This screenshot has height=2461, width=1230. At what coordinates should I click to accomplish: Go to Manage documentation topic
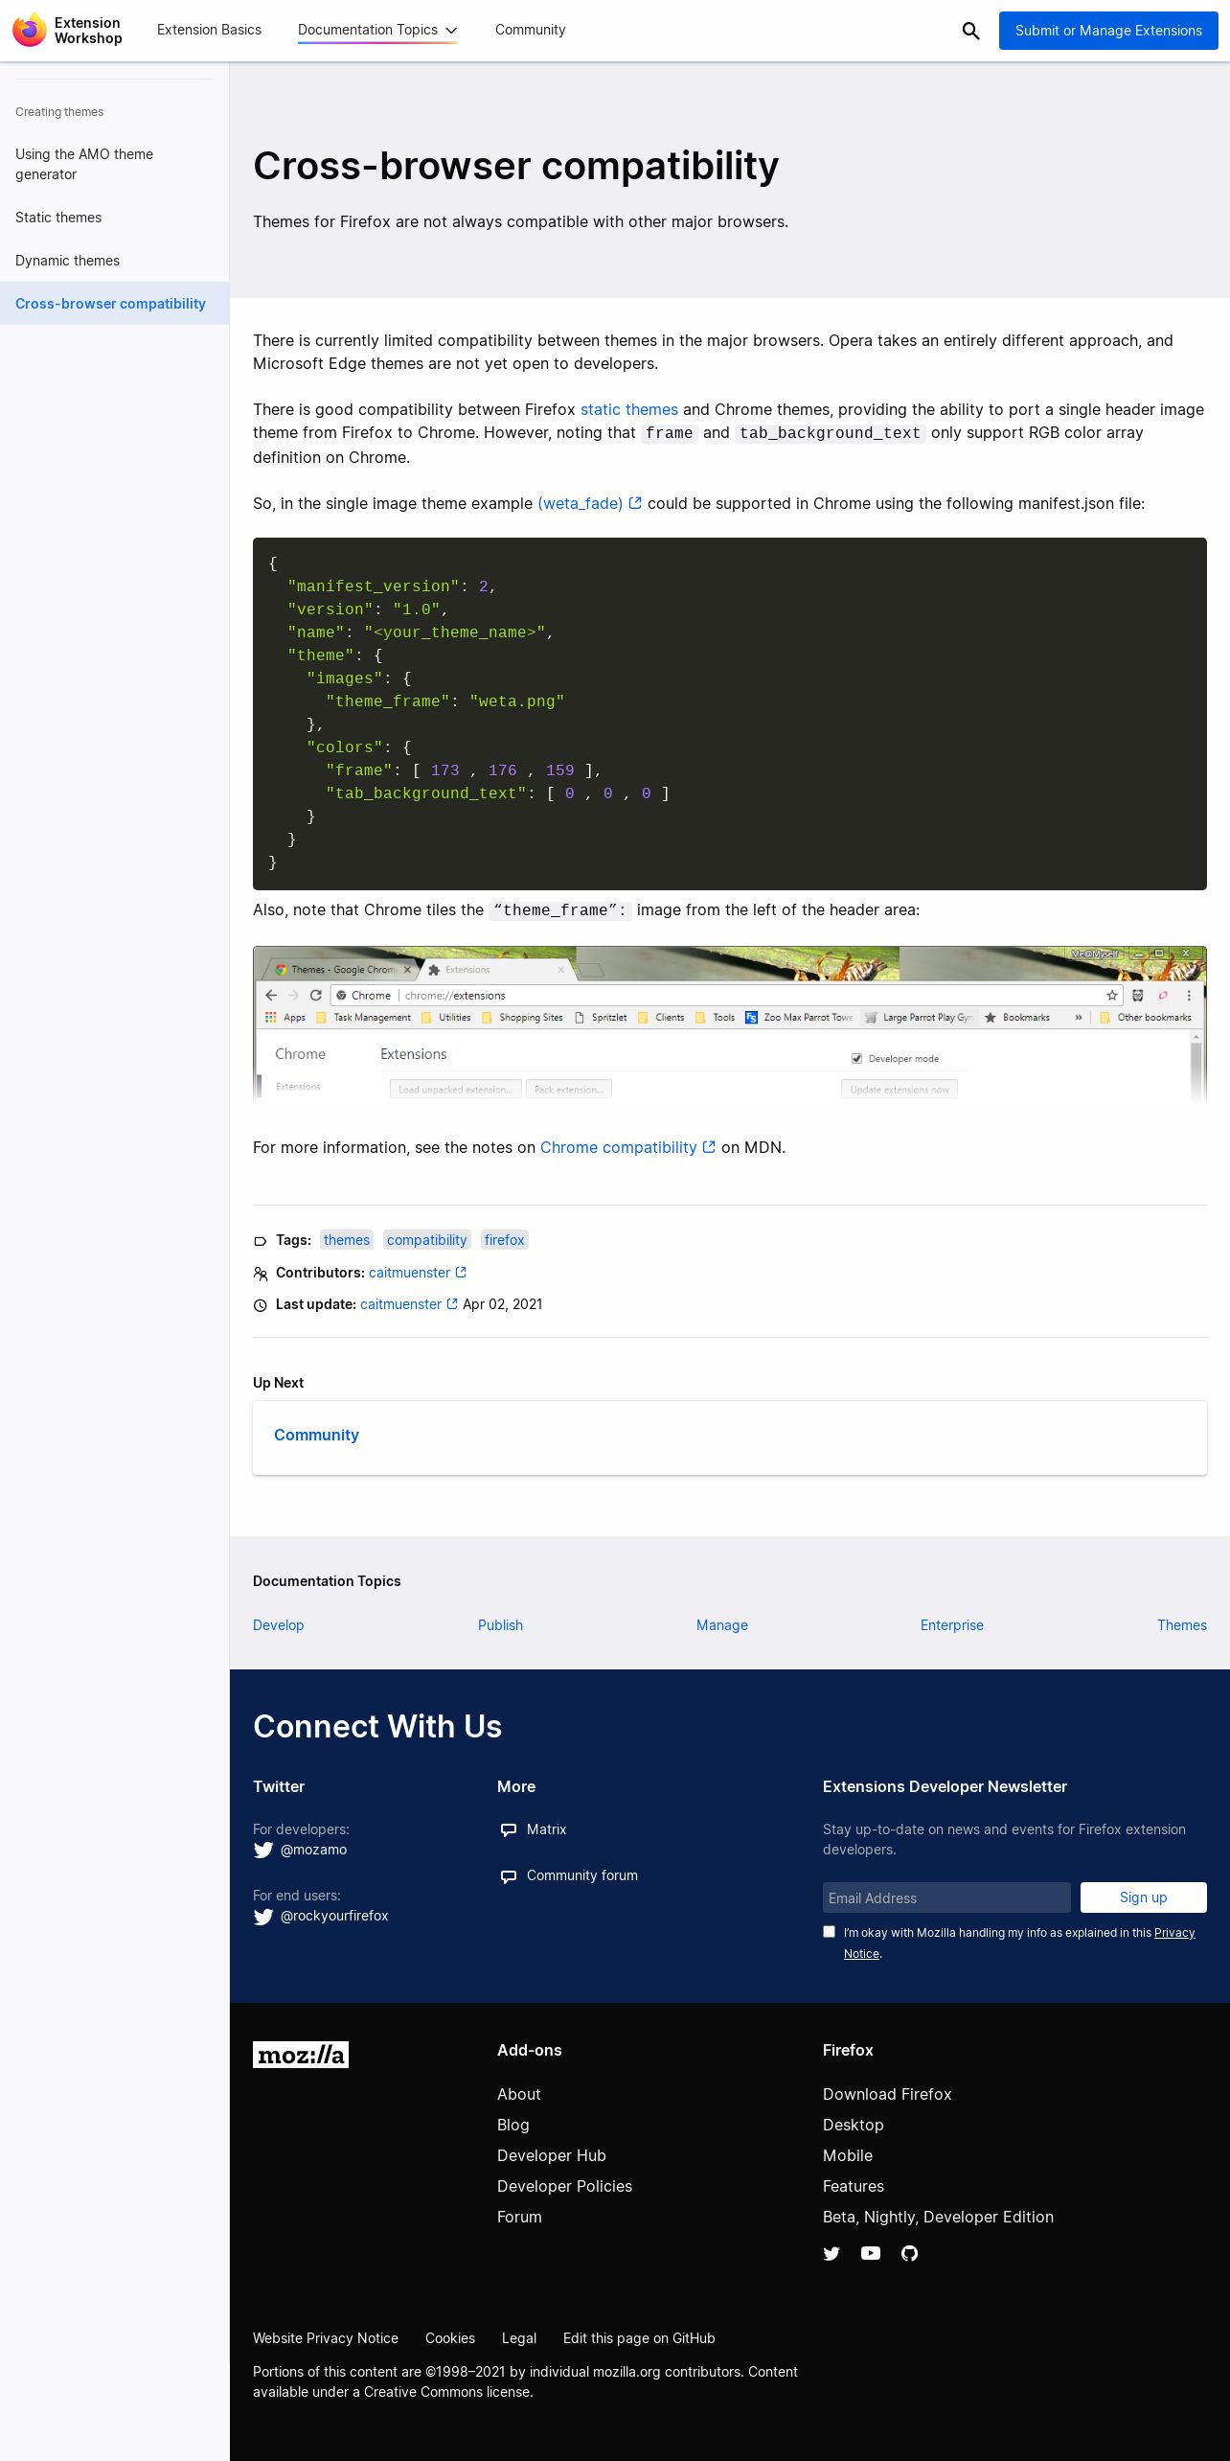click(722, 1625)
